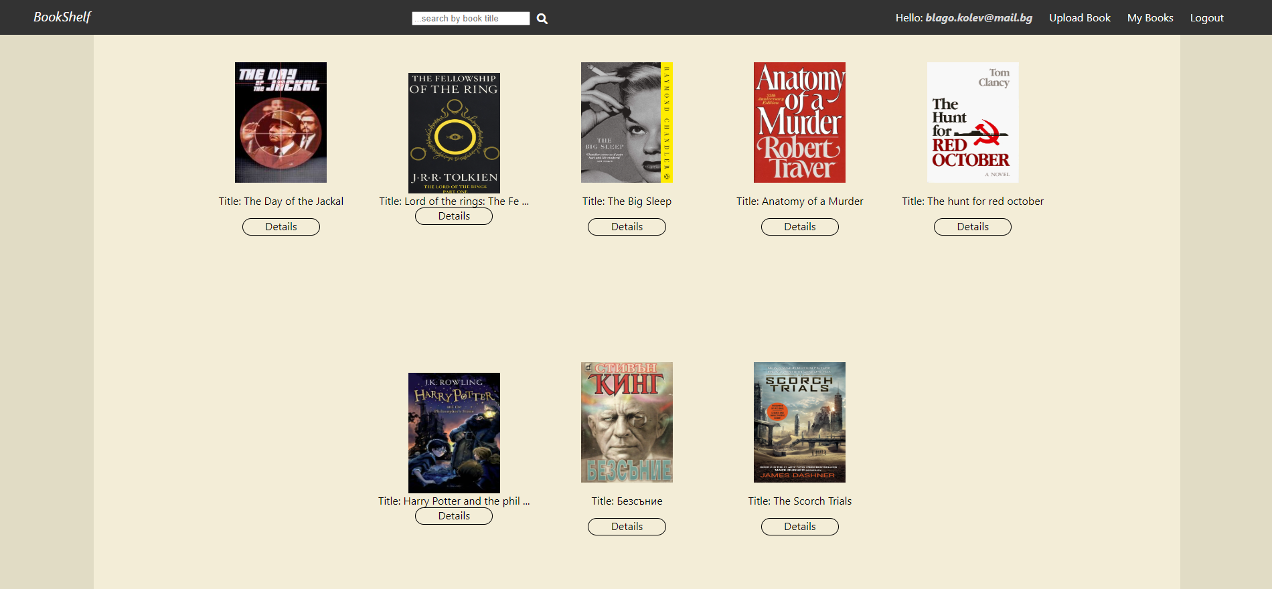The image size is (1272, 589).
Task: Select the Fellowship of the Ring cover
Action: (454, 133)
